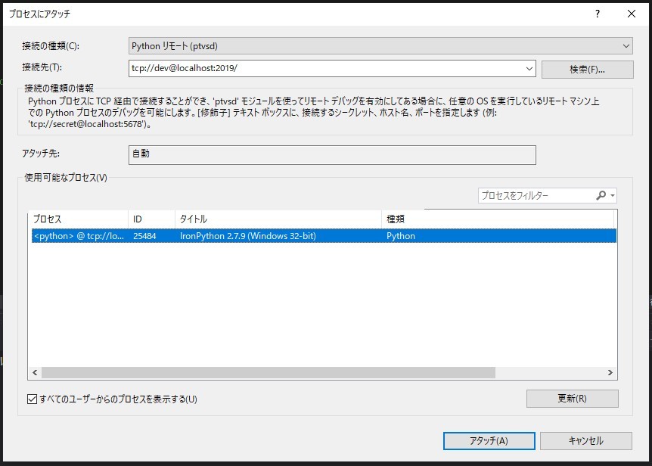Open the filter options dropdown arrow
The image size is (652, 466).
[x=613, y=195]
